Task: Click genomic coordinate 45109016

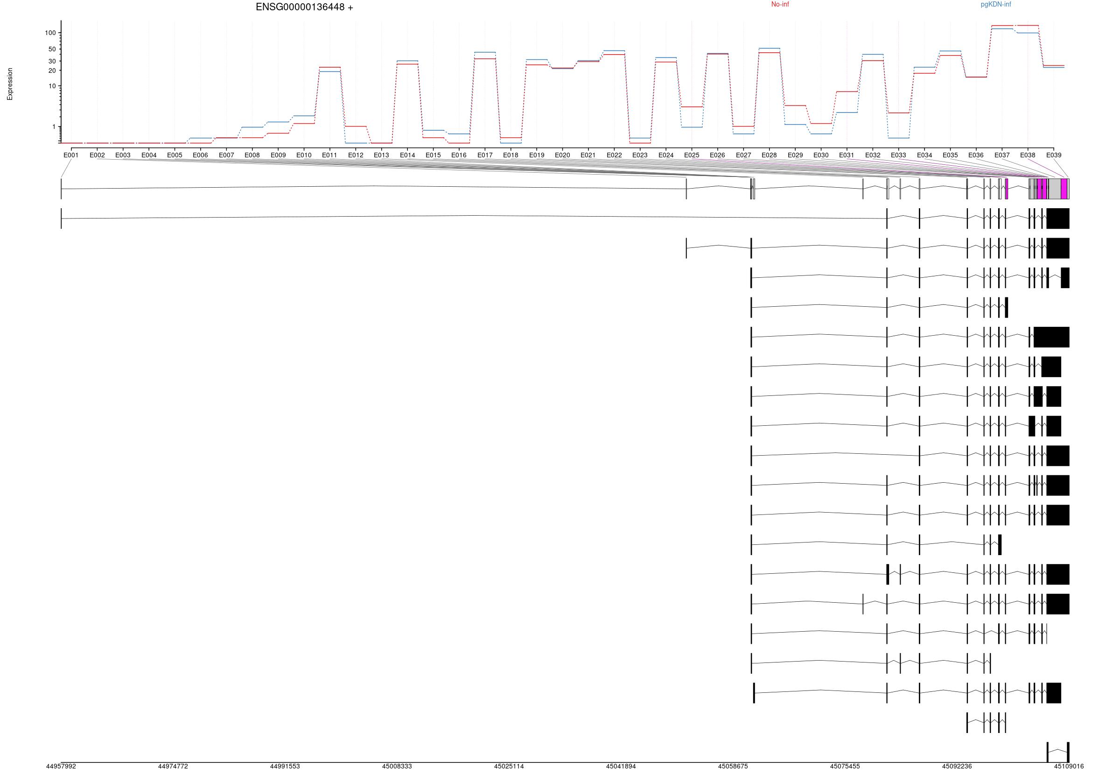Action: pyautogui.click(x=1069, y=767)
